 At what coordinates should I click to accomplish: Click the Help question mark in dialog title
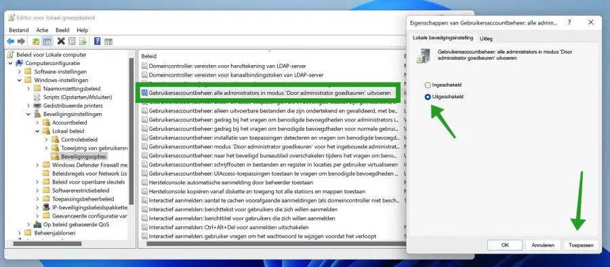569,22
